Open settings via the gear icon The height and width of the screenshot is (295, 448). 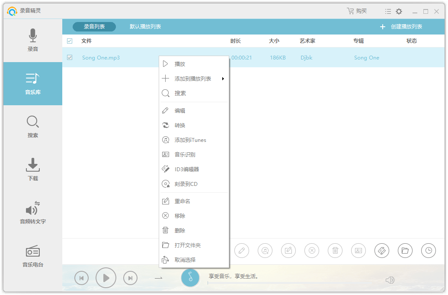click(x=399, y=11)
